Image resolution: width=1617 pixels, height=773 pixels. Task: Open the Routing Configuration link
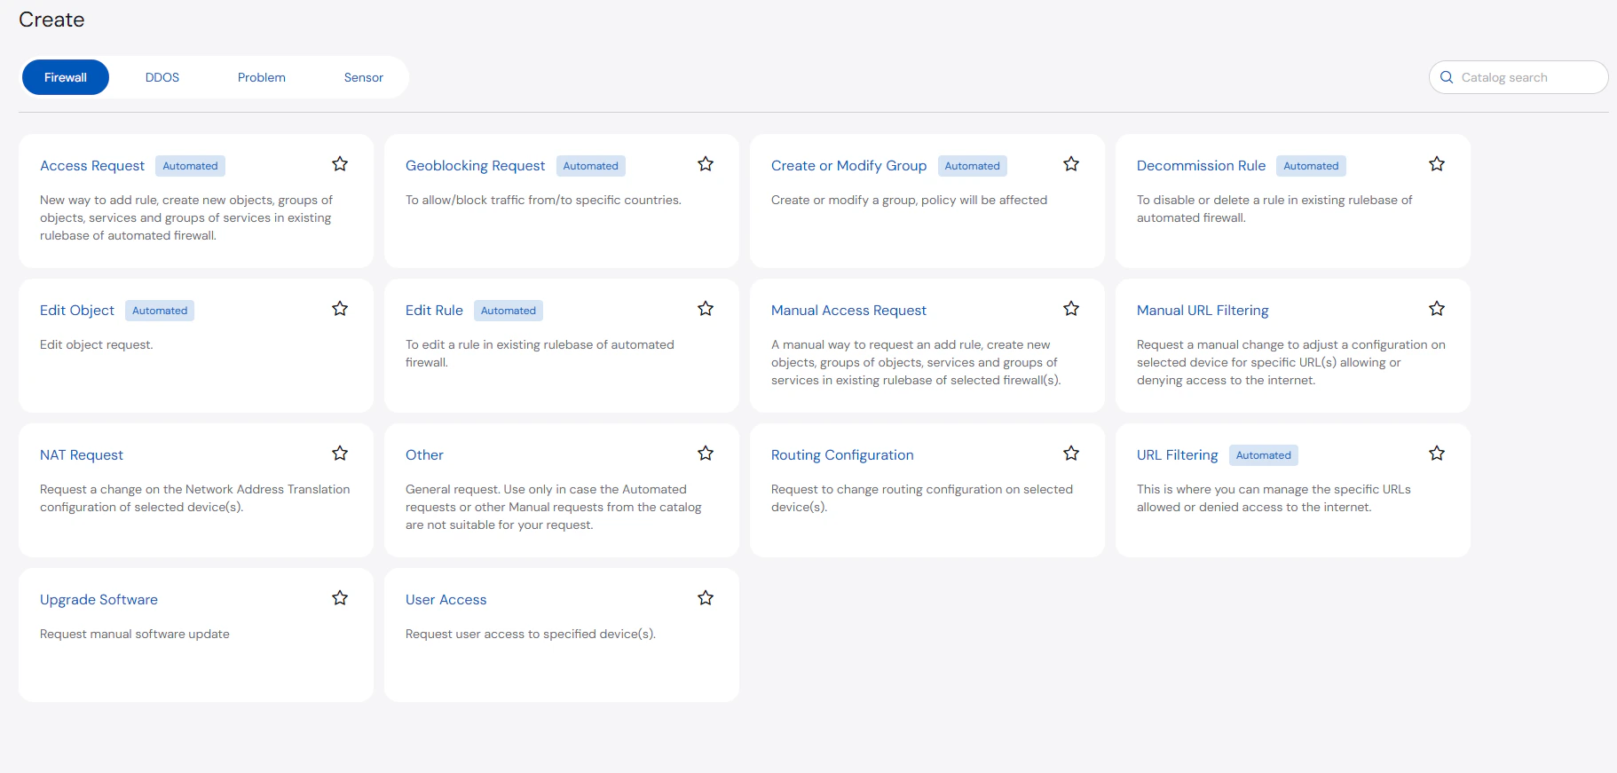pyautogui.click(x=842, y=455)
